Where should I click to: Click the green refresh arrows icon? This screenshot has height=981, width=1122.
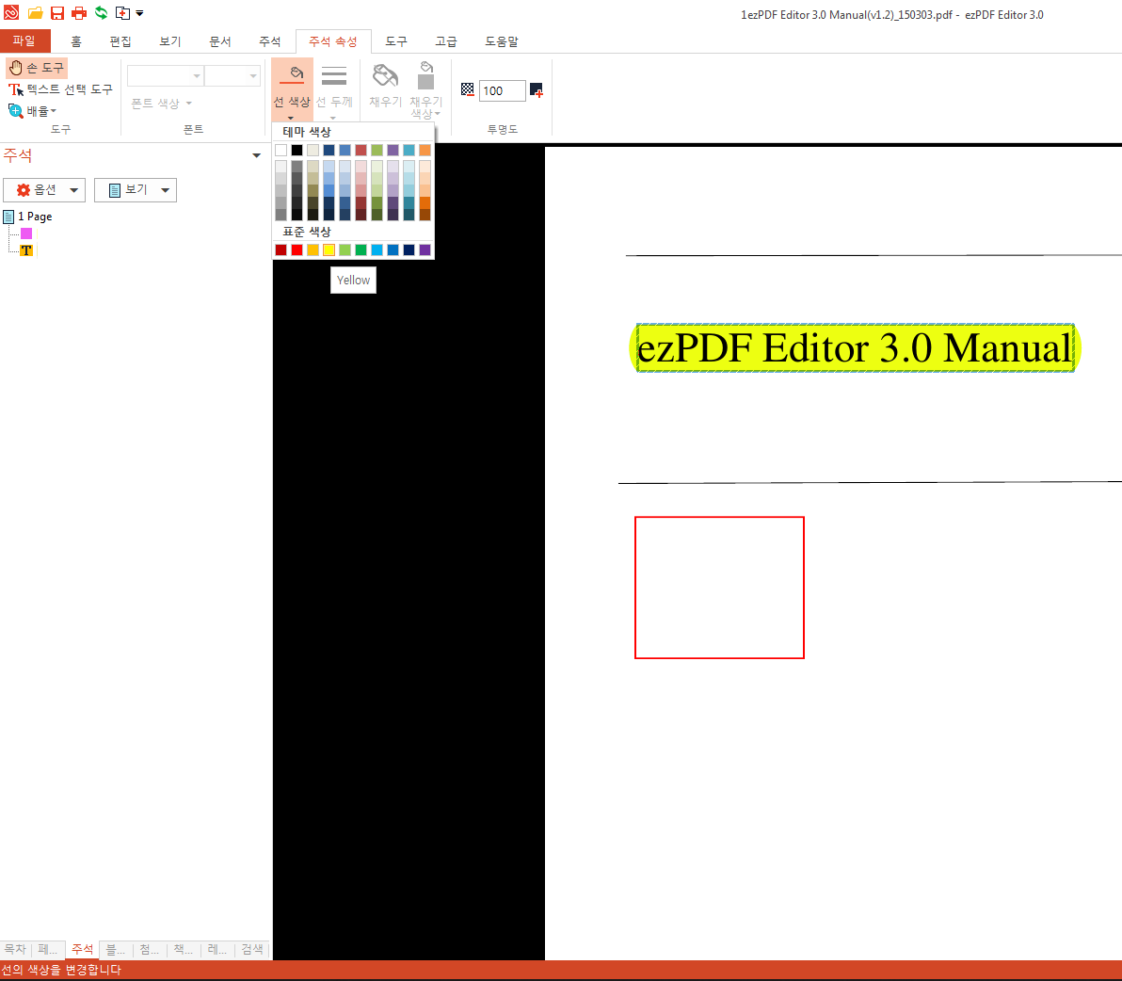click(x=101, y=12)
